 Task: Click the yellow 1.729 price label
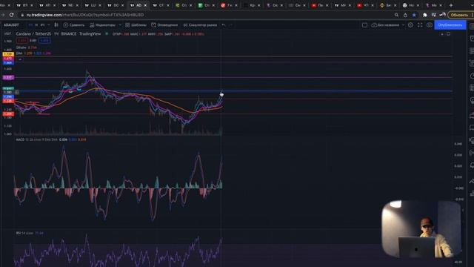tap(8, 54)
